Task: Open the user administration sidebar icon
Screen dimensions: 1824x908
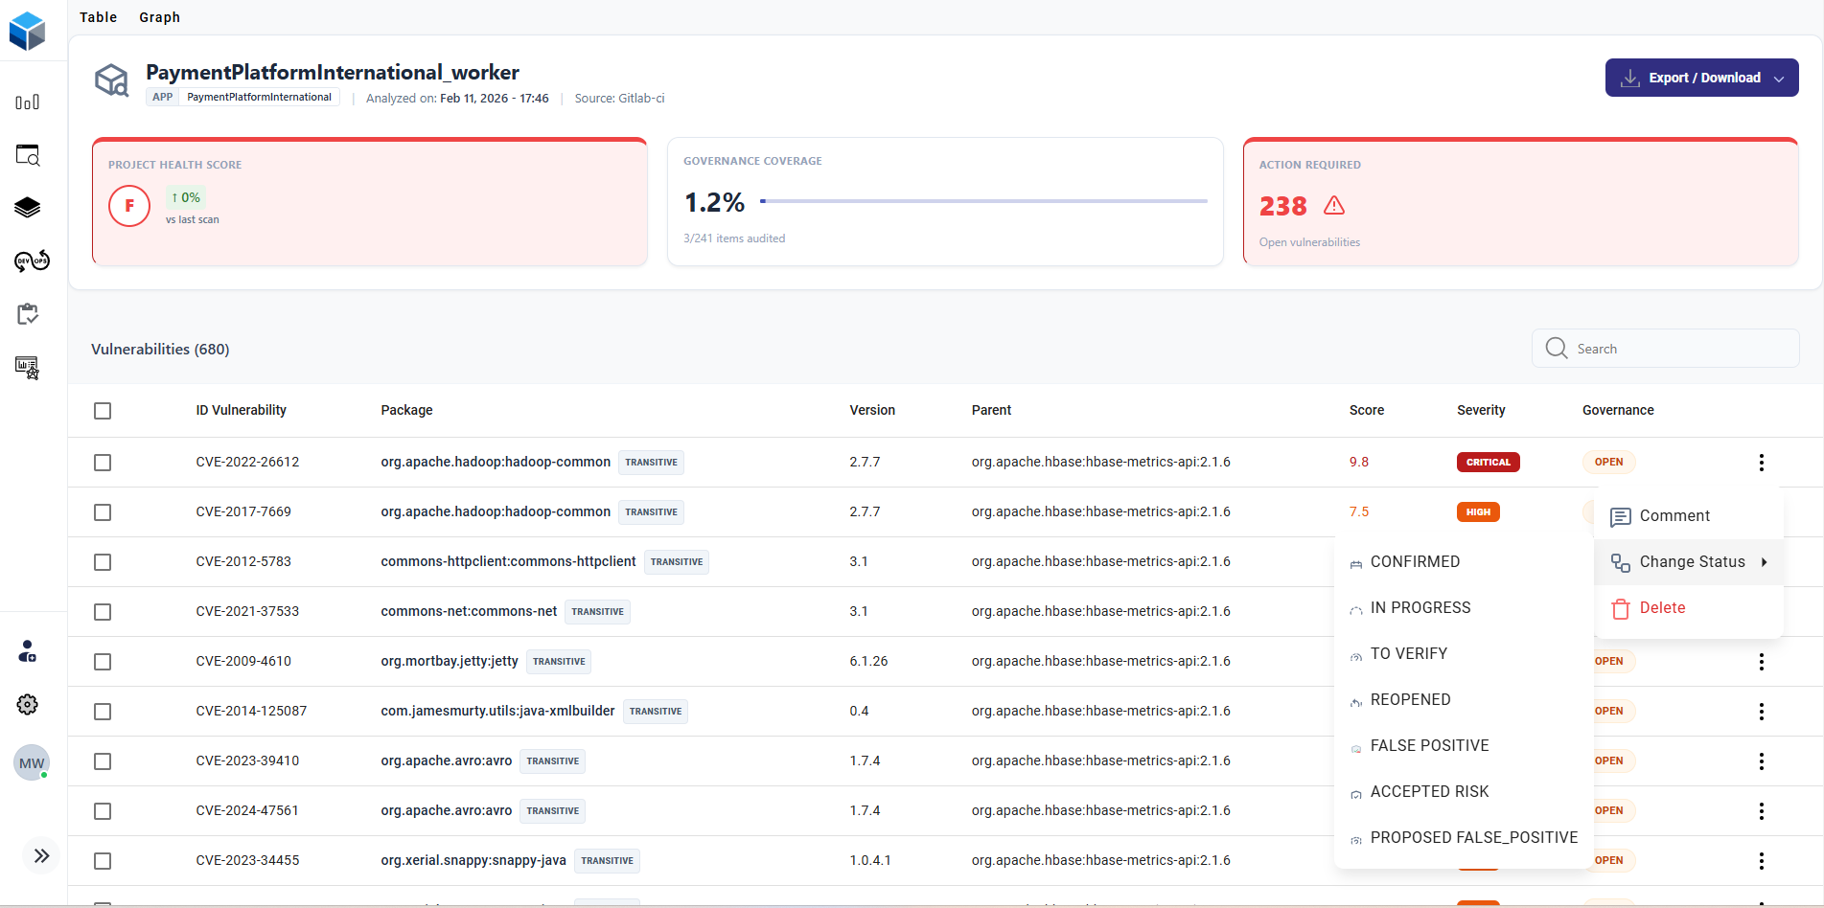Action: pos(27,652)
